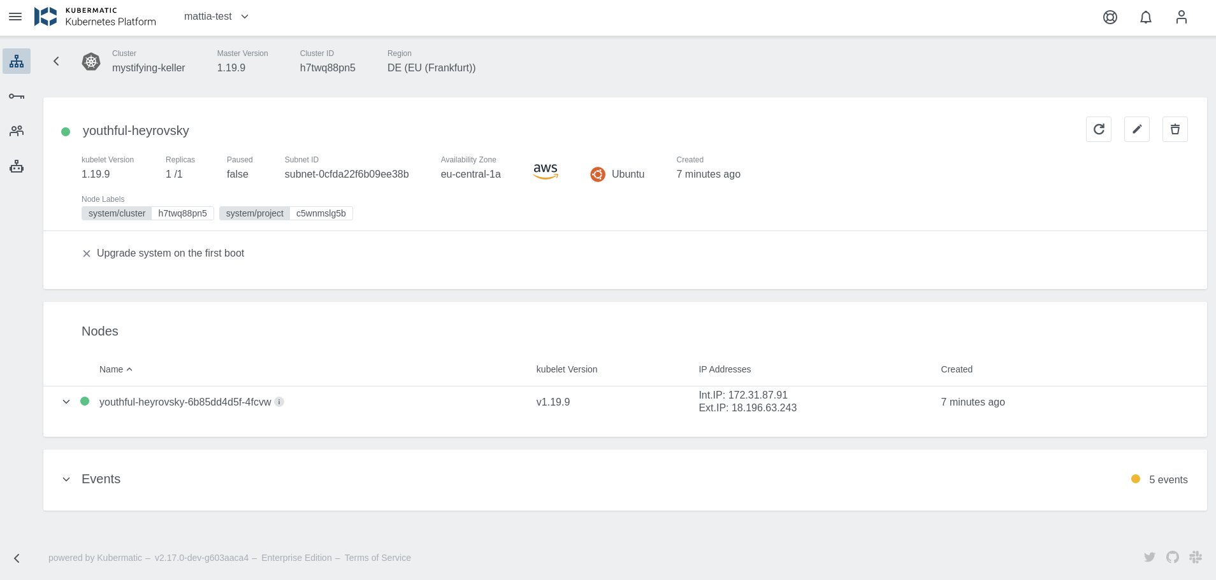This screenshot has height=580, width=1216.
Task: Go back to cluster details
Action: [56, 61]
